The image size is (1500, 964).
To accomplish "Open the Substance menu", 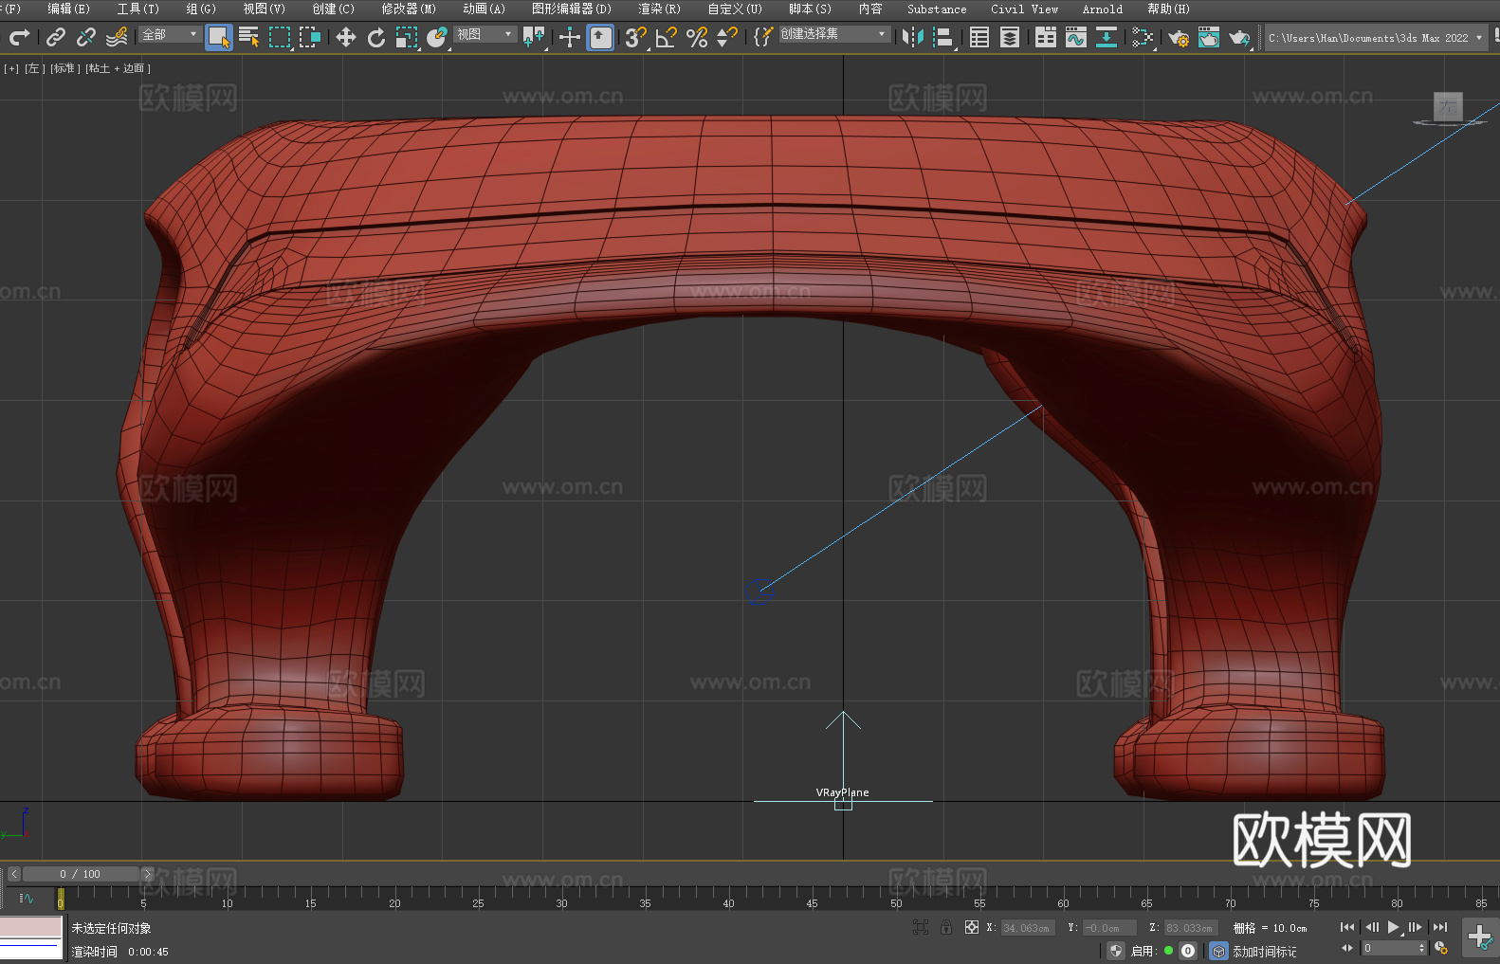I will 937,9.
